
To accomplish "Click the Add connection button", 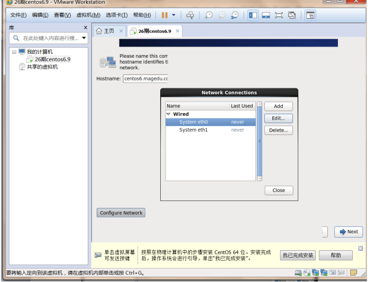I will (x=279, y=106).
